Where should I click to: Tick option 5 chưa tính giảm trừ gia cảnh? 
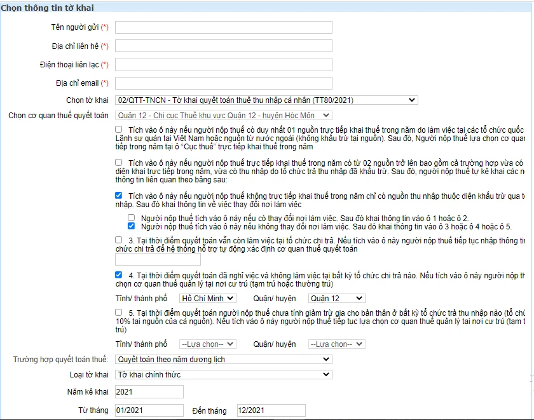[119, 313]
